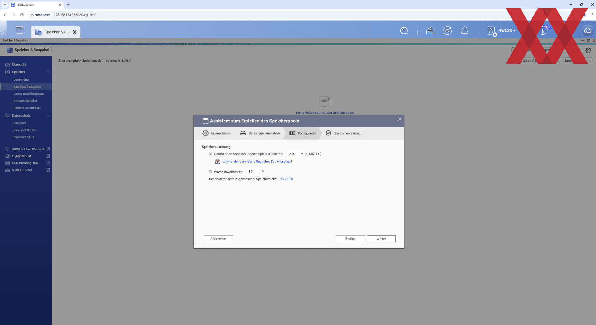Close the Speicher & S... app tab
596x325 pixels.
pyautogui.click(x=74, y=32)
